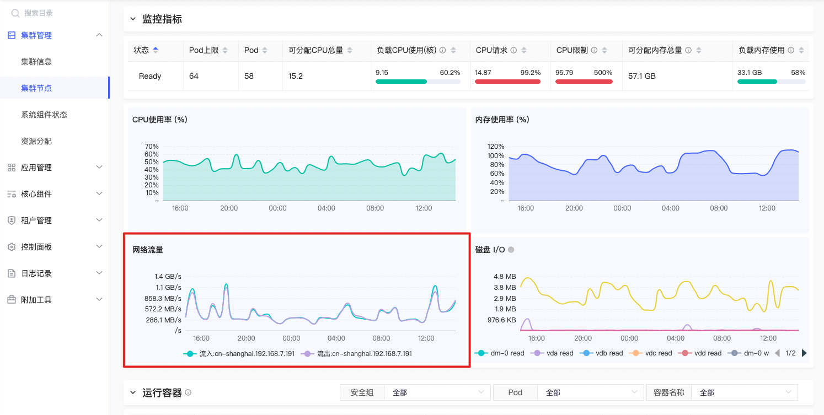Click info icon next to 磁盘 I/O title
The image size is (824, 415).
(x=511, y=250)
